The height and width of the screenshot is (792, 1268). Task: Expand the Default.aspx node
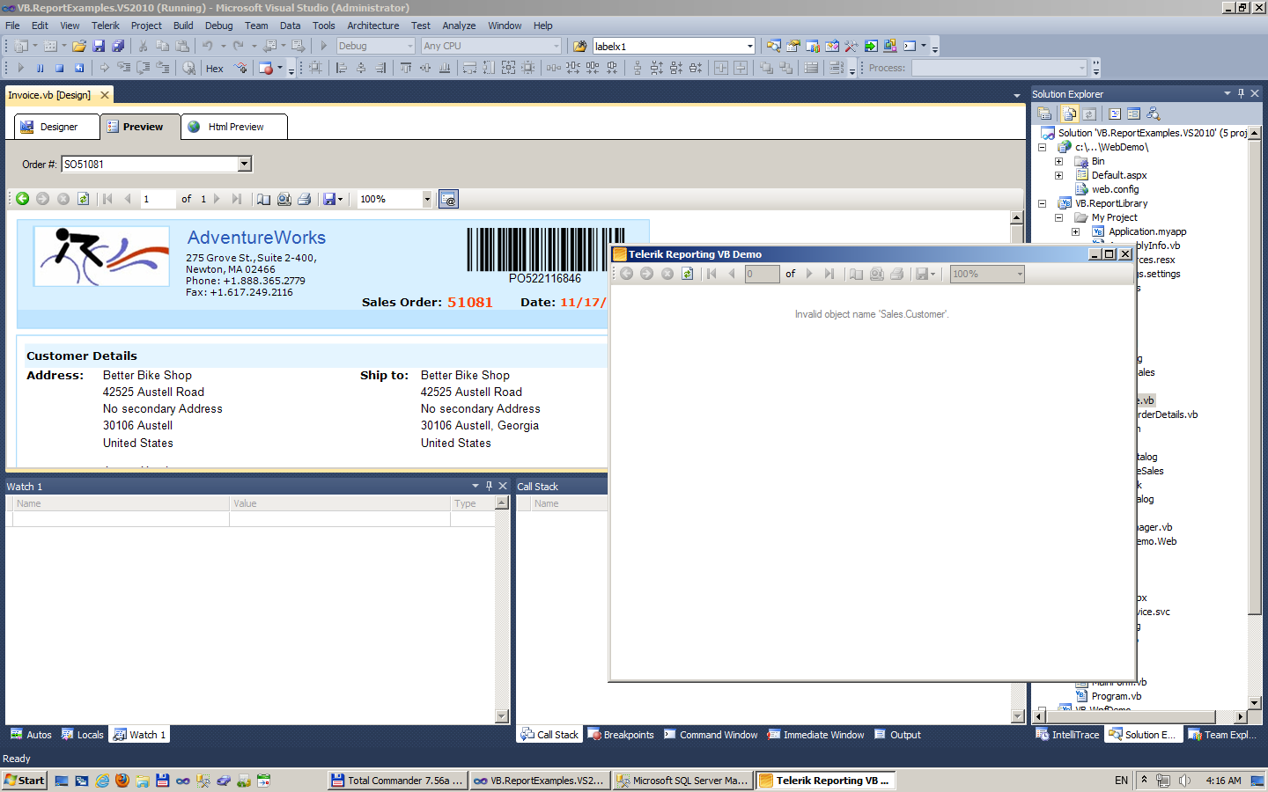point(1059,175)
